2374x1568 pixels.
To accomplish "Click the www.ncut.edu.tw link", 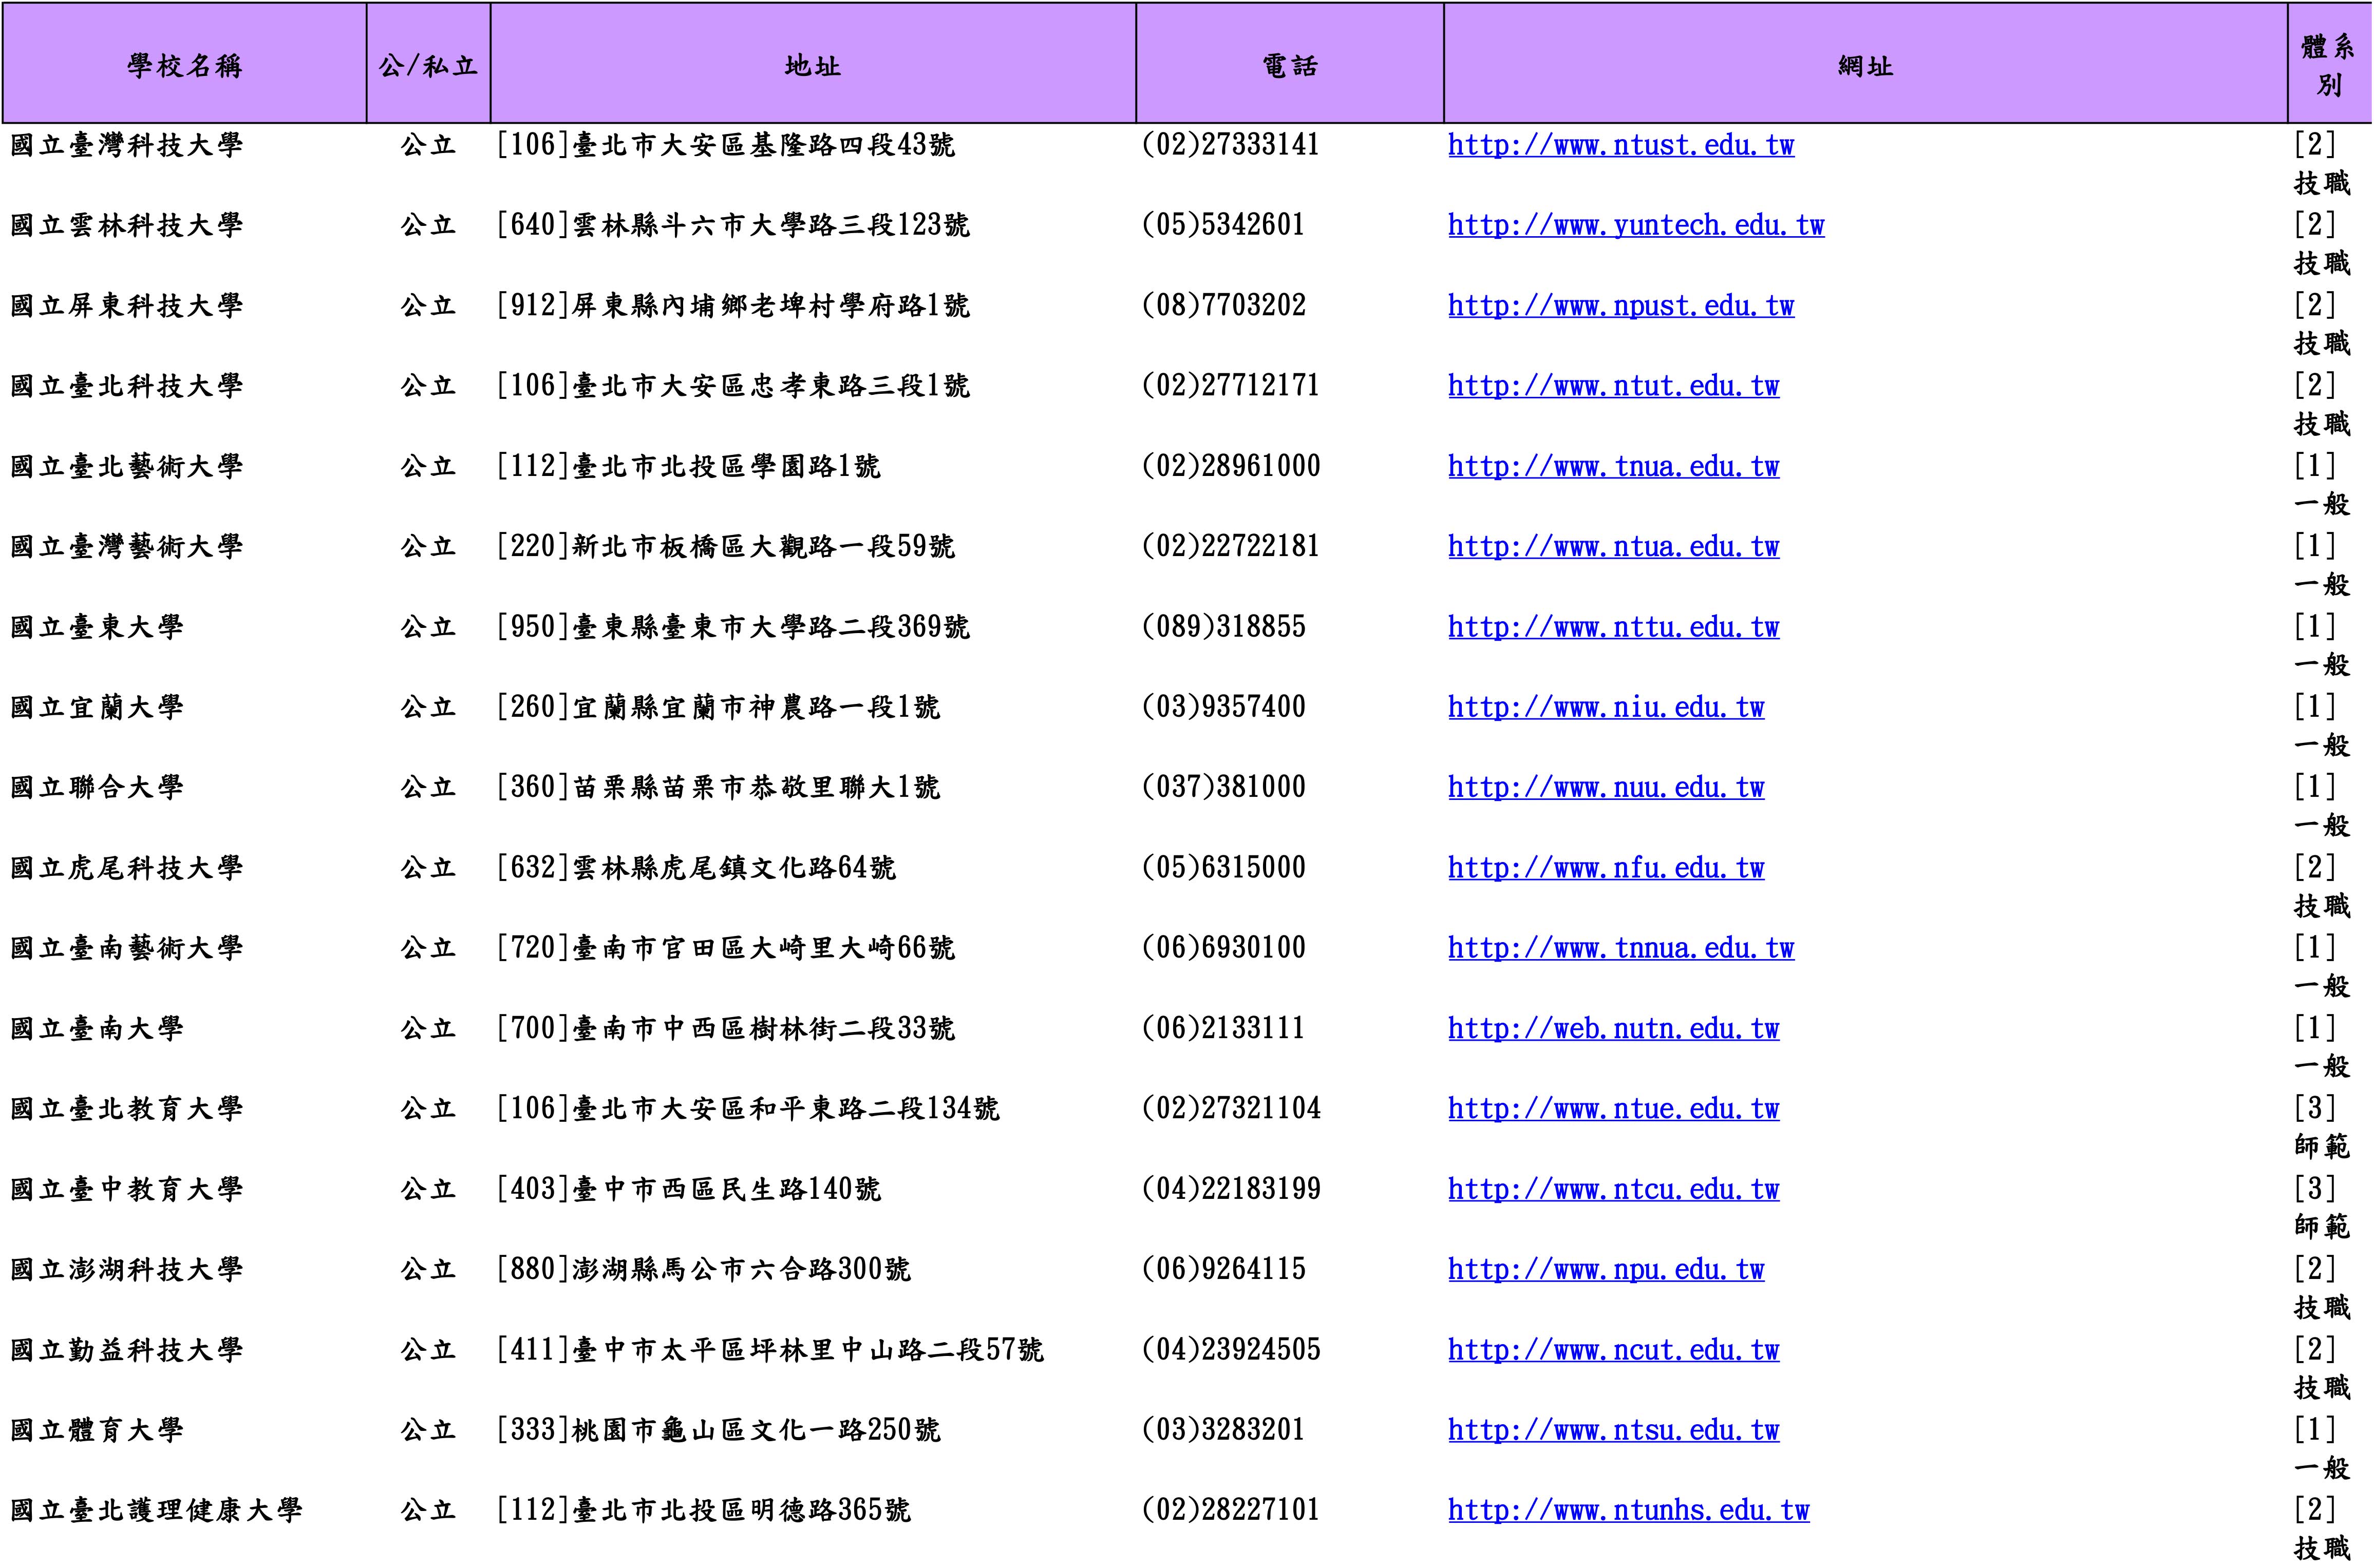I will click(1613, 1350).
